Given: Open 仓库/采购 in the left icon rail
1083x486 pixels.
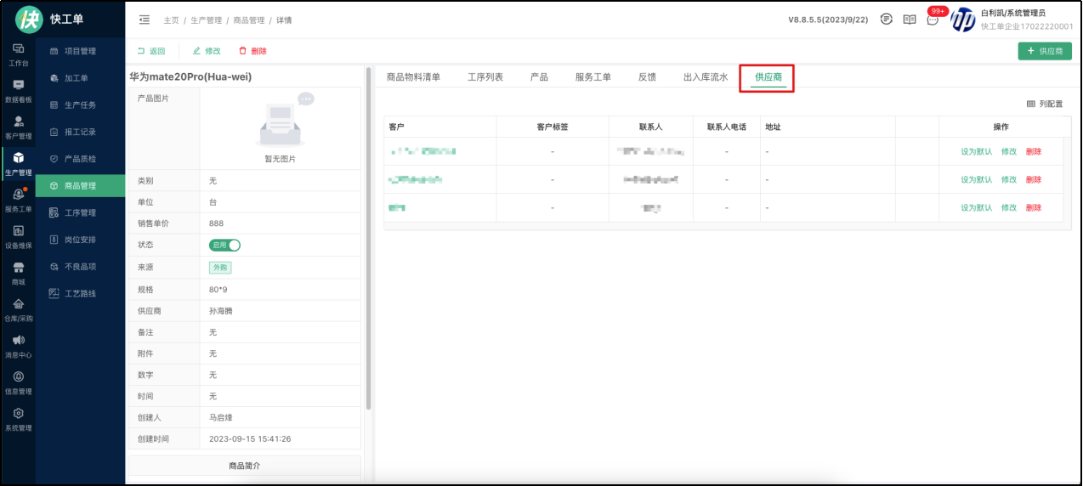Looking at the screenshot, I should pos(18,310).
